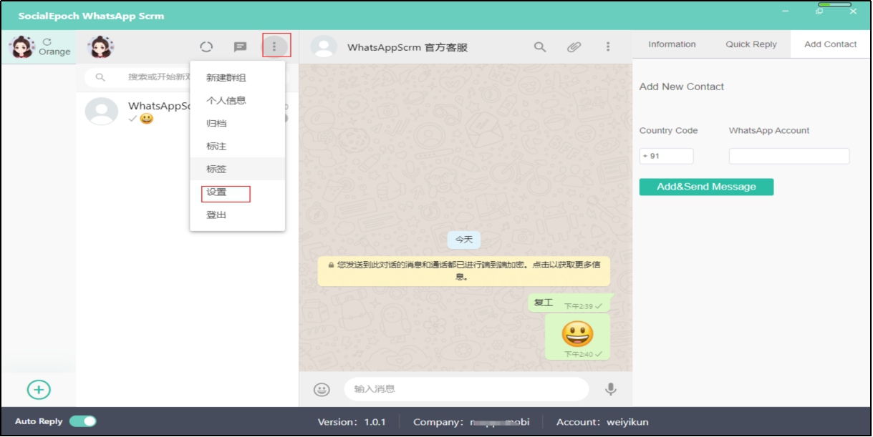
Task: Select the Orange account avatar
Action: [x=21, y=47]
